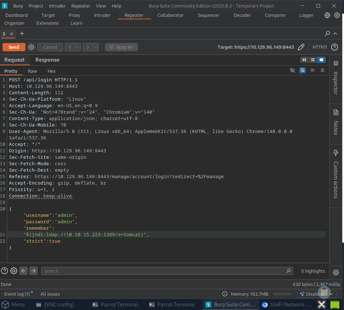
Task: Edit the target using the pencil icon
Action: (x=301, y=47)
